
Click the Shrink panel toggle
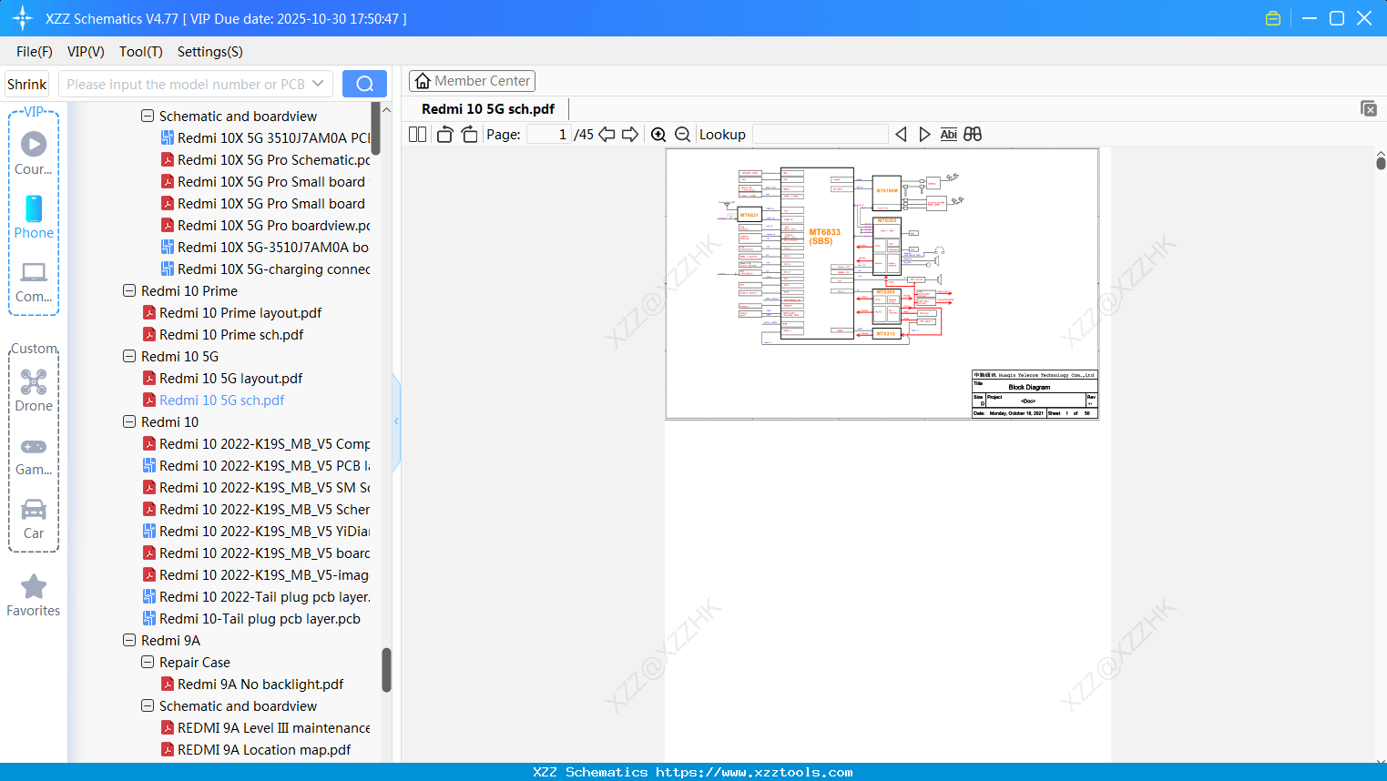[26, 84]
